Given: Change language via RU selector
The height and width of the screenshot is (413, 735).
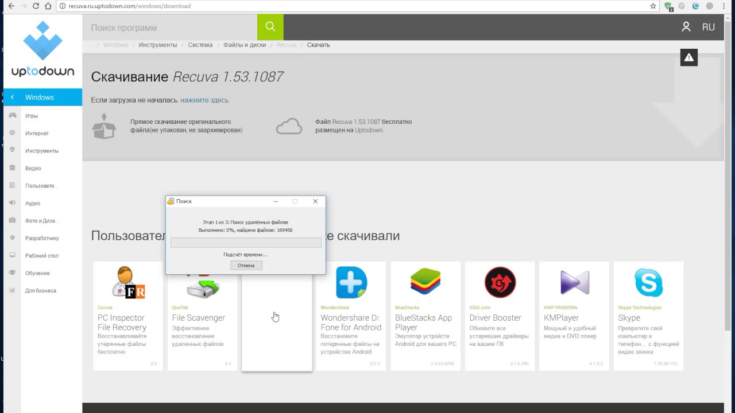Looking at the screenshot, I should click(709, 27).
